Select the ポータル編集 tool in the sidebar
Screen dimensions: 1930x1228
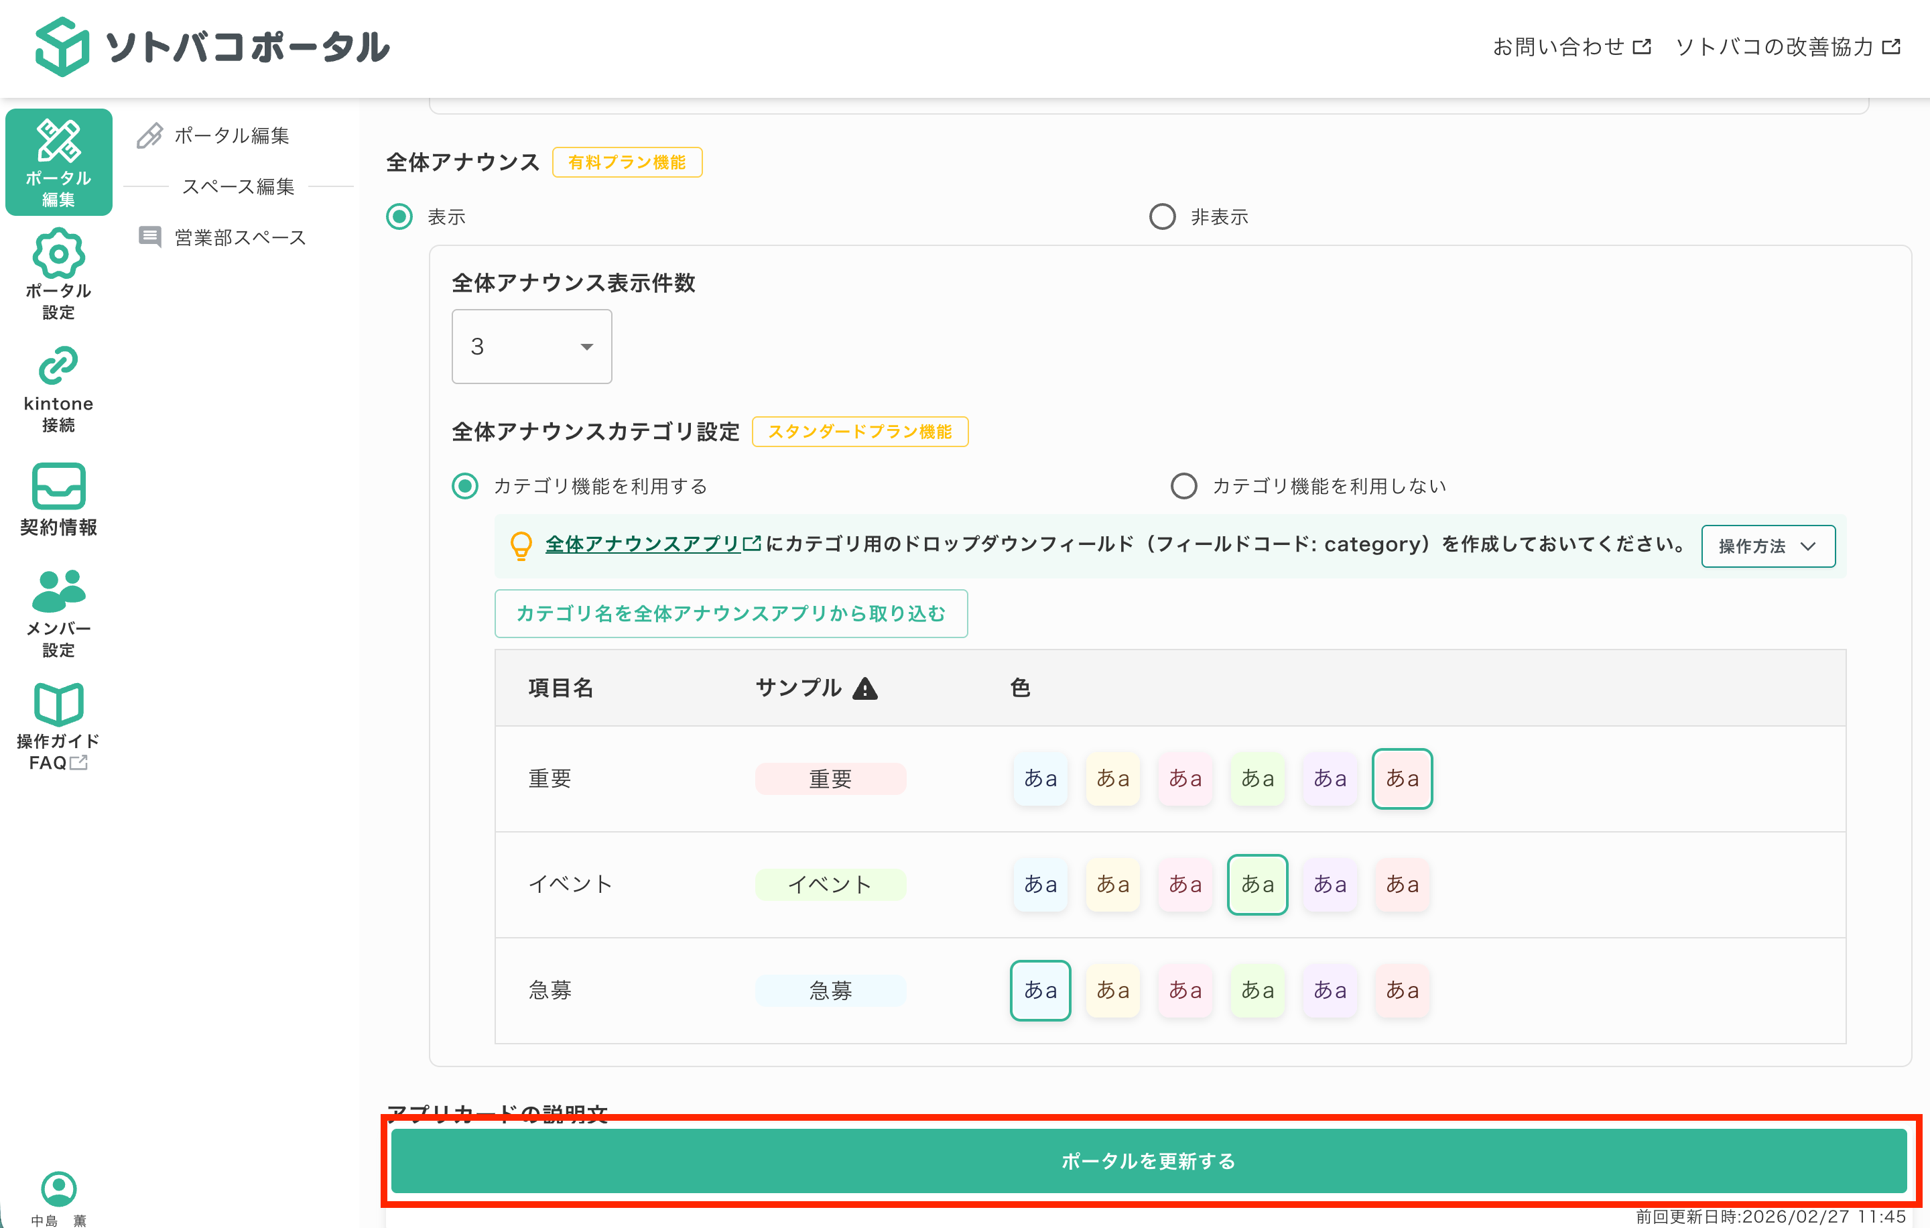[58, 162]
